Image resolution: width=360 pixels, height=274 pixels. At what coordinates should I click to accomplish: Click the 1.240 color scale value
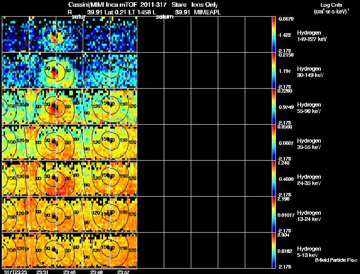(283, 163)
